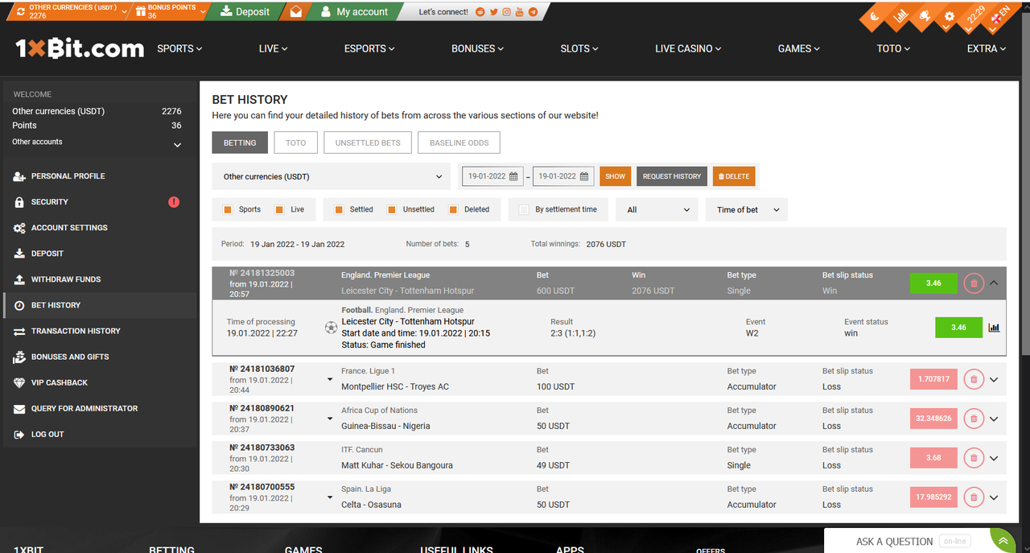The height and width of the screenshot is (553, 1030).
Task: Open the Twitter social link
Action: point(494,12)
